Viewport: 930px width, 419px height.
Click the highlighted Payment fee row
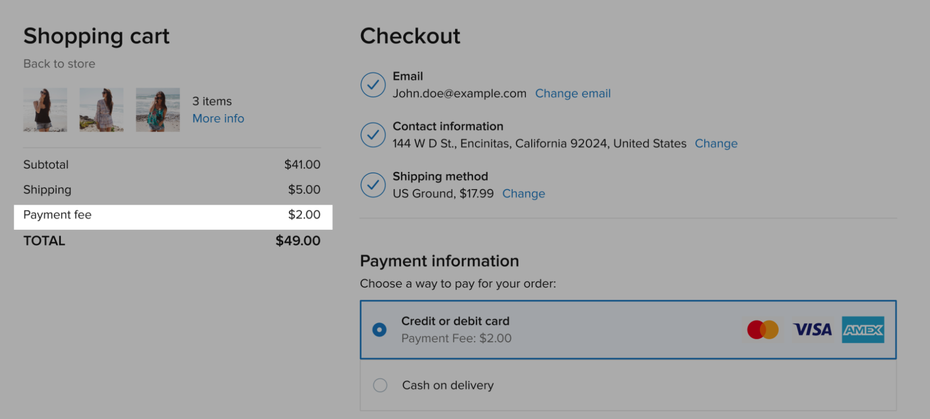pos(172,215)
